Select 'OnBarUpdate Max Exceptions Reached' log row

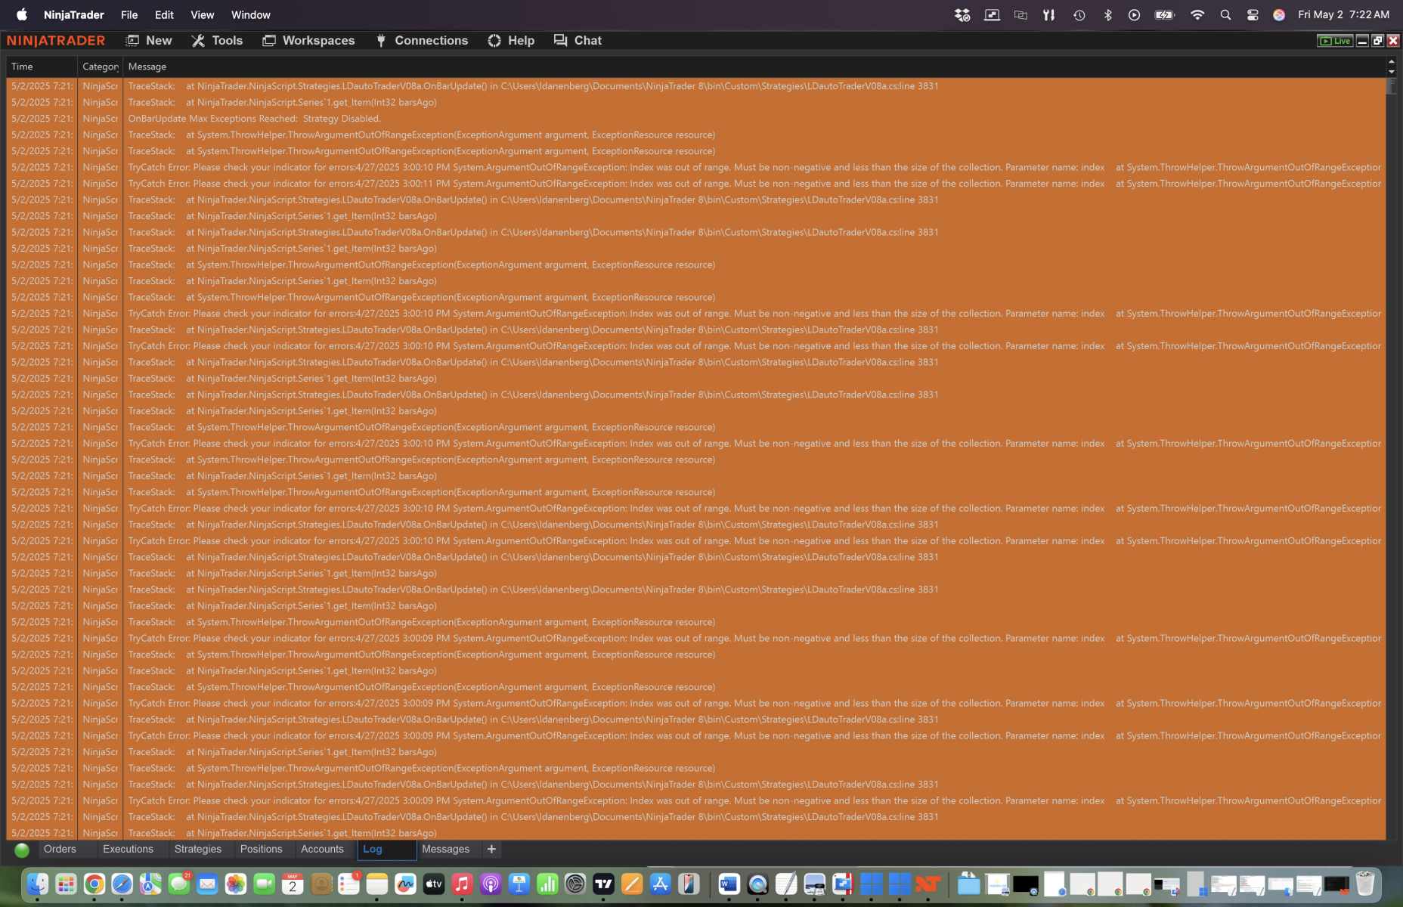pyautogui.click(x=695, y=119)
